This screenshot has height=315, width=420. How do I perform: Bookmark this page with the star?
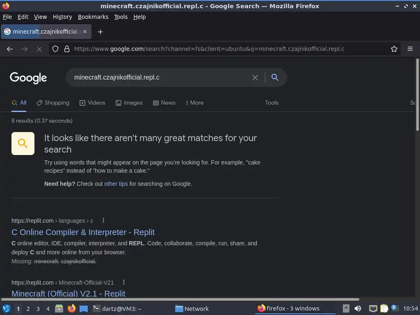(x=394, y=49)
